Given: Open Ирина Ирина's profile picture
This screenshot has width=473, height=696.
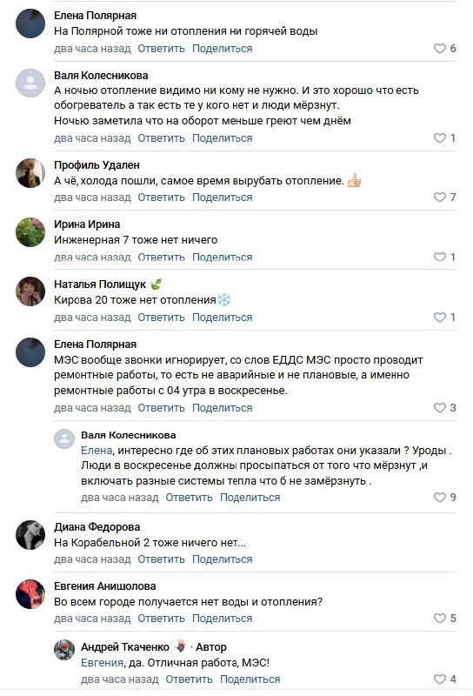Looking at the screenshot, I should [30, 232].
